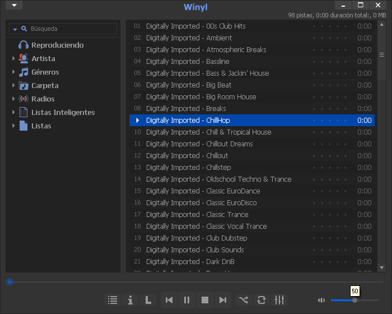Mute the volume speaker icon
Screen dimensions: 392x314
click(321, 300)
